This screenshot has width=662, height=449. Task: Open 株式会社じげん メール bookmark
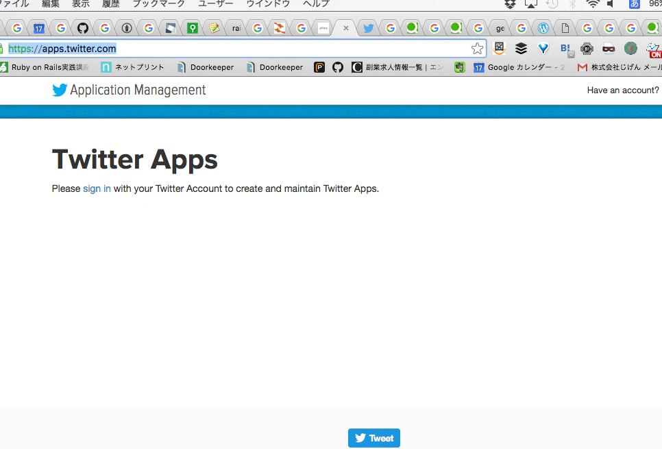pyautogui.click(x=620, y=67)
